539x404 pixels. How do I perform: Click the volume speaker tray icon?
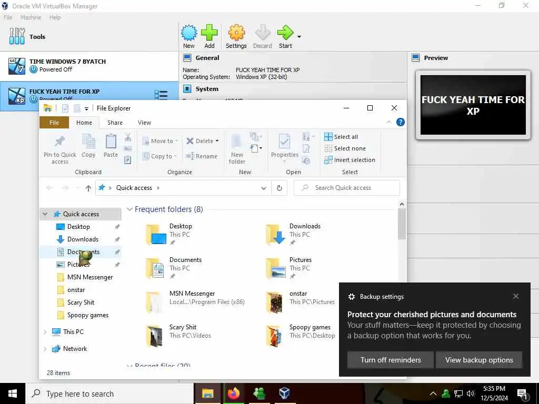(x=470, y=393)
